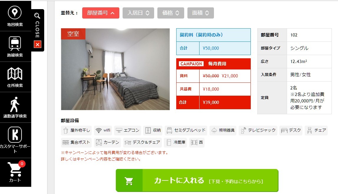Viewport: 338px width, 194px height.
Task: Open the カート shopping cart icon
Action: pyautogui.click(x=15, y=169)
